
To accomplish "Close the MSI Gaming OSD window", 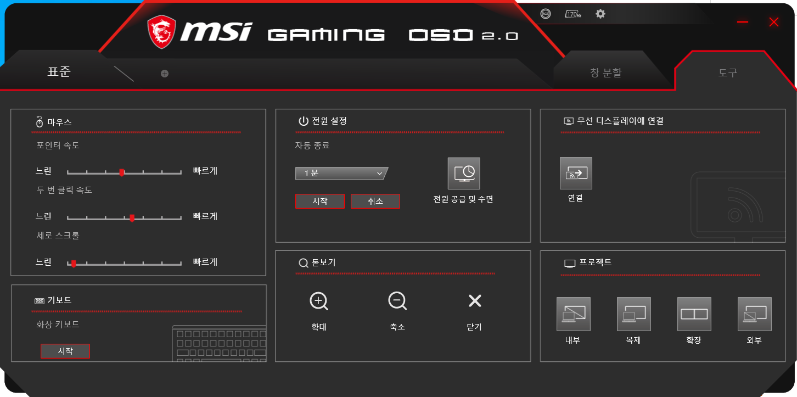I will pos(774,22).
